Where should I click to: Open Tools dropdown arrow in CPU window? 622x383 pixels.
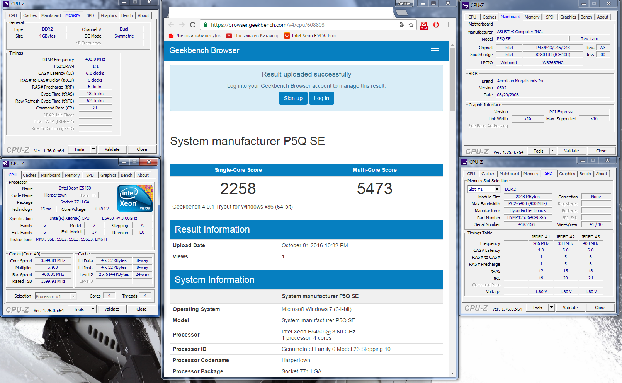pos(93,309)
